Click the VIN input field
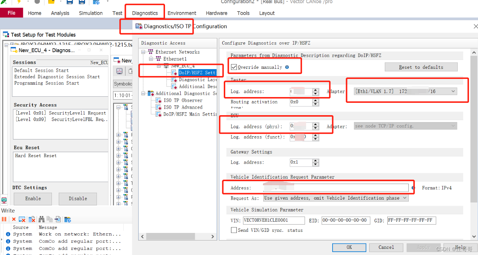 pyautogui.click(x=274, y=220)
